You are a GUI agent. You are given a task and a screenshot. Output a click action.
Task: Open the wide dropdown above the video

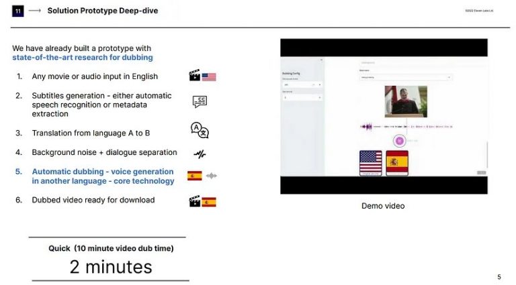pos(406,77)
